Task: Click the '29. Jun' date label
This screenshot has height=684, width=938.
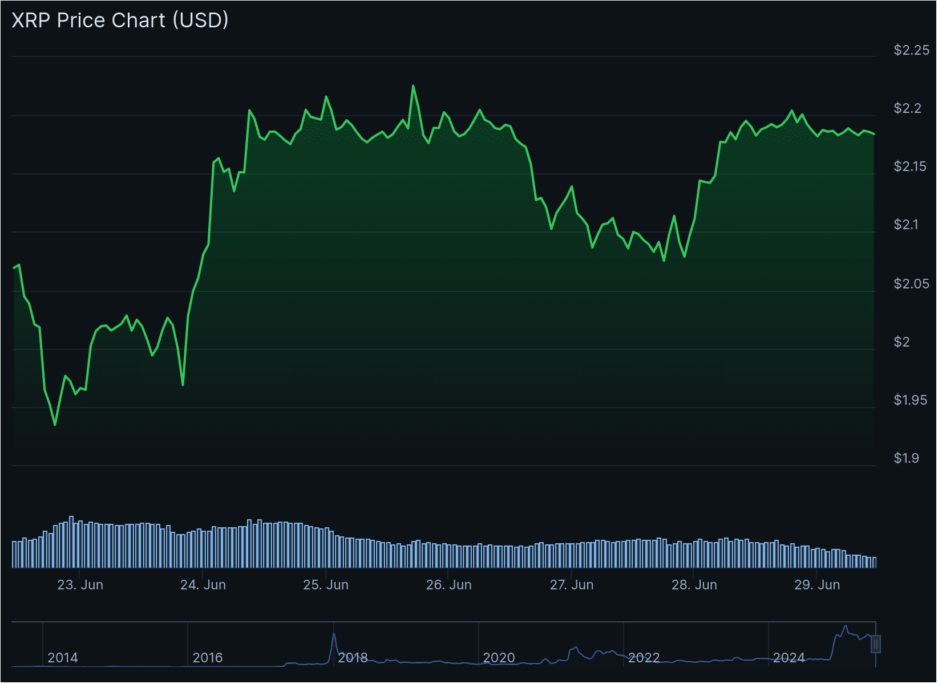Action: pyautogui.click(x=817, y=585)
